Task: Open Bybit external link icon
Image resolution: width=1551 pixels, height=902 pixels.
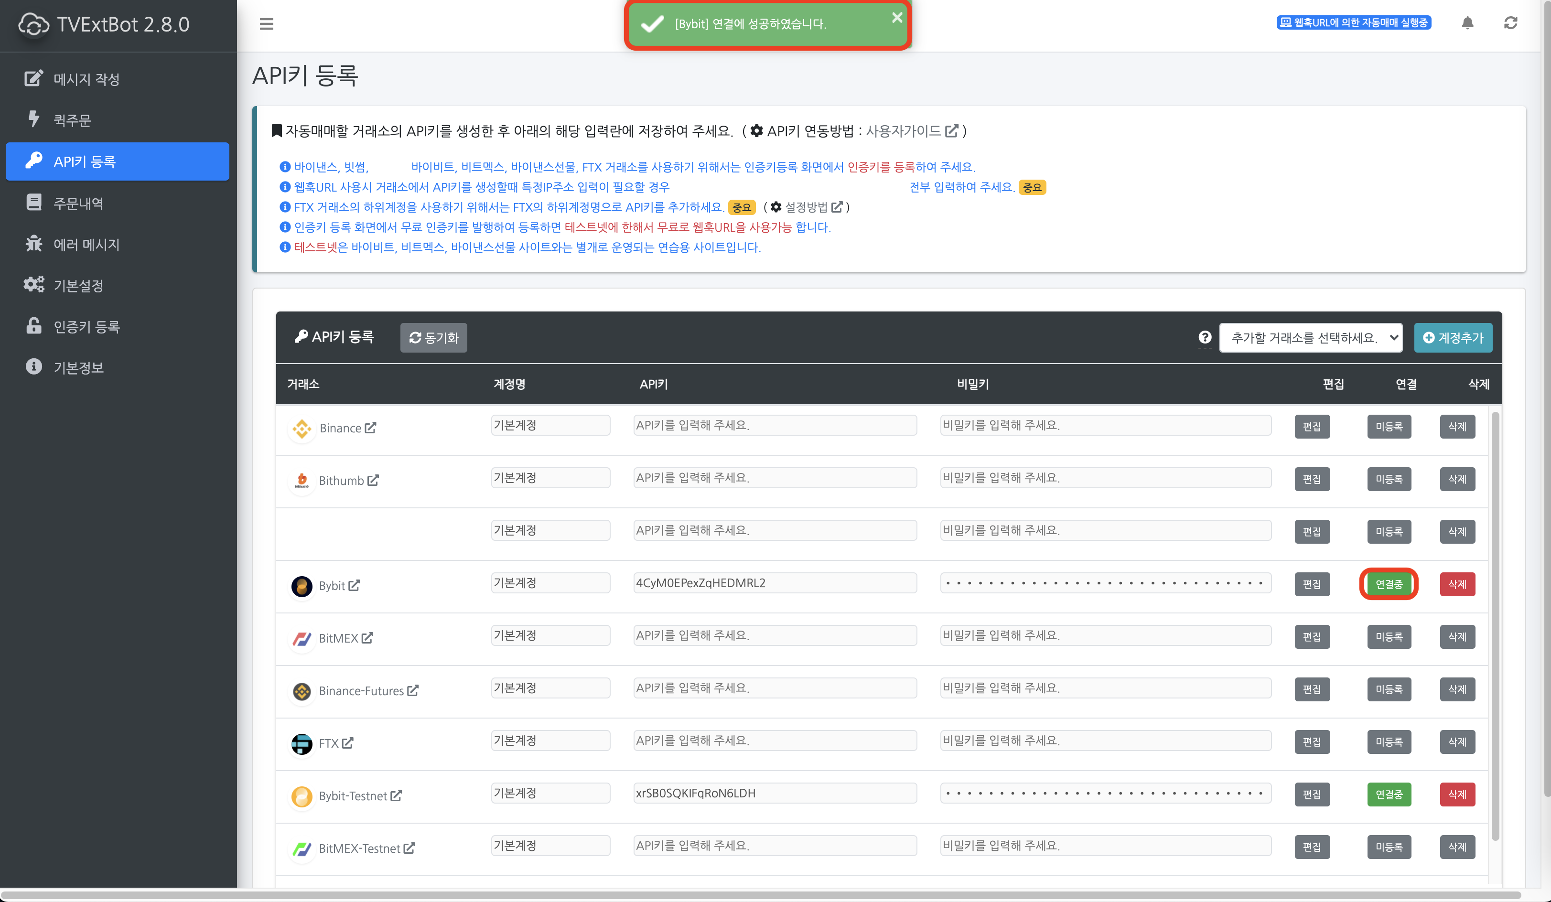Action: [x=354, y=585]
